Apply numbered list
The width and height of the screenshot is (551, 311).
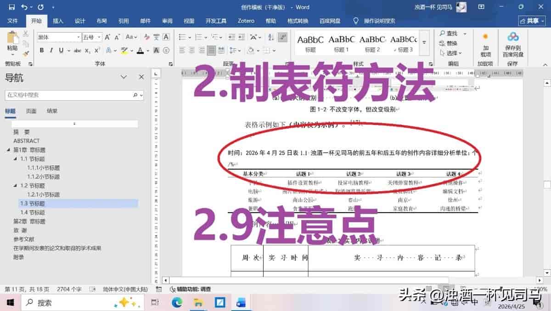pos(199,37)
